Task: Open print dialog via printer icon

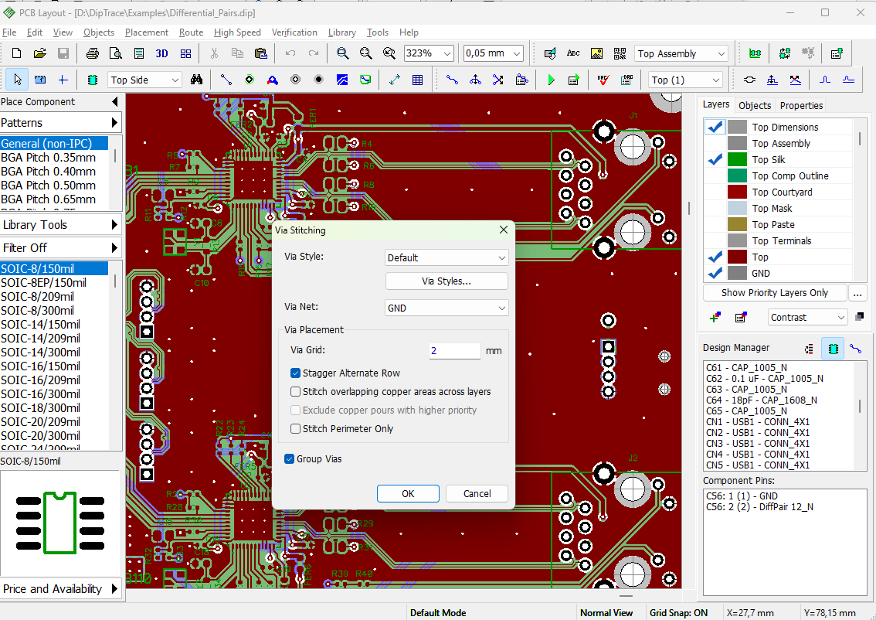Action: 92,53
